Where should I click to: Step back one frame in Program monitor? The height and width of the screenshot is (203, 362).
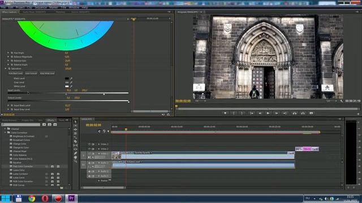pyautogui.click(x=260, y=113)
